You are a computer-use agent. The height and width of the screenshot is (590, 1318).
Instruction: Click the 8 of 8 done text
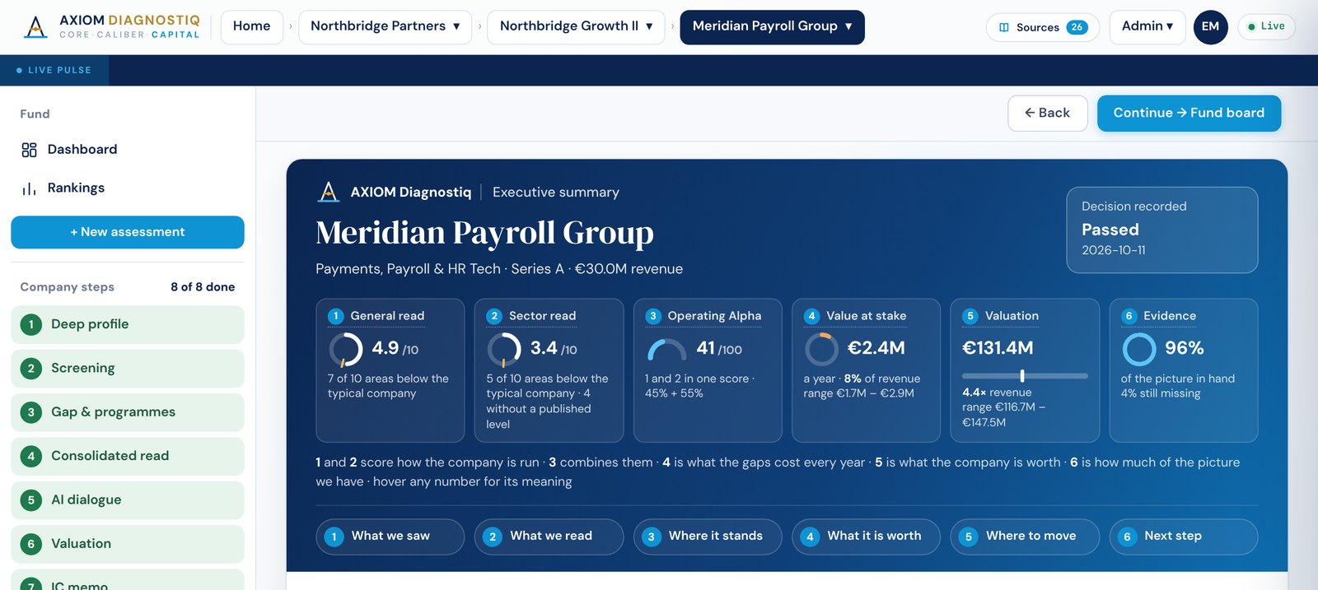(203, 287)
